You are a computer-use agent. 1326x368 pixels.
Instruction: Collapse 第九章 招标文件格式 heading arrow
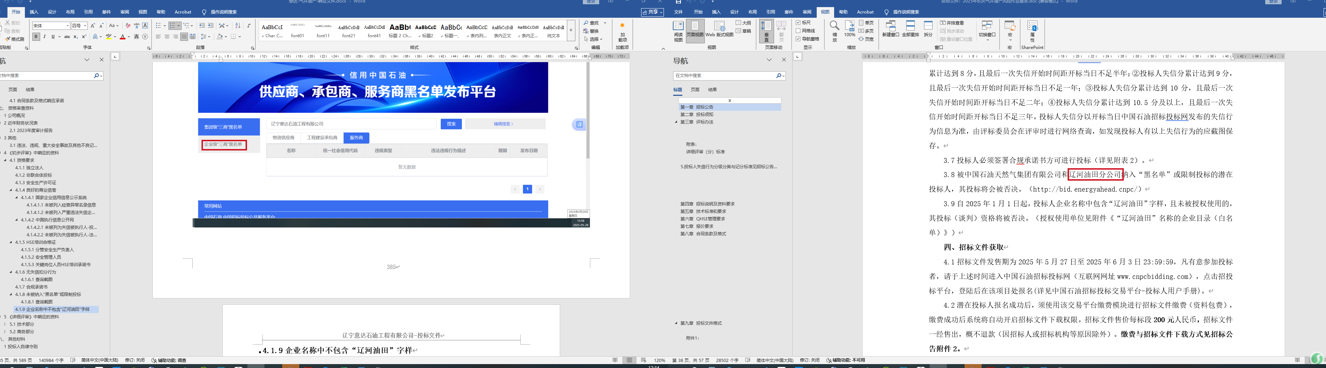pyautogui.click(x=676, y=323)
